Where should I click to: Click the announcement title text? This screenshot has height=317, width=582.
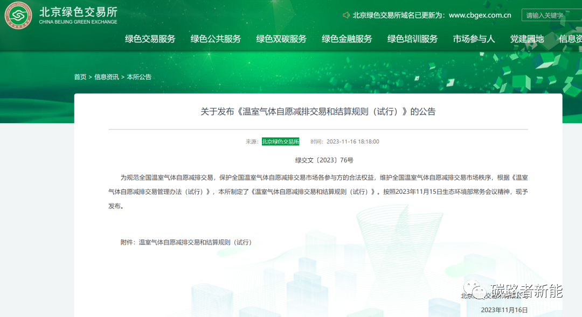pos(318,111)
